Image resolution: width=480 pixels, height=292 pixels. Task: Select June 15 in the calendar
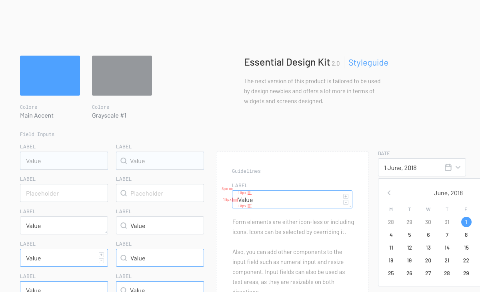(466, 248)
